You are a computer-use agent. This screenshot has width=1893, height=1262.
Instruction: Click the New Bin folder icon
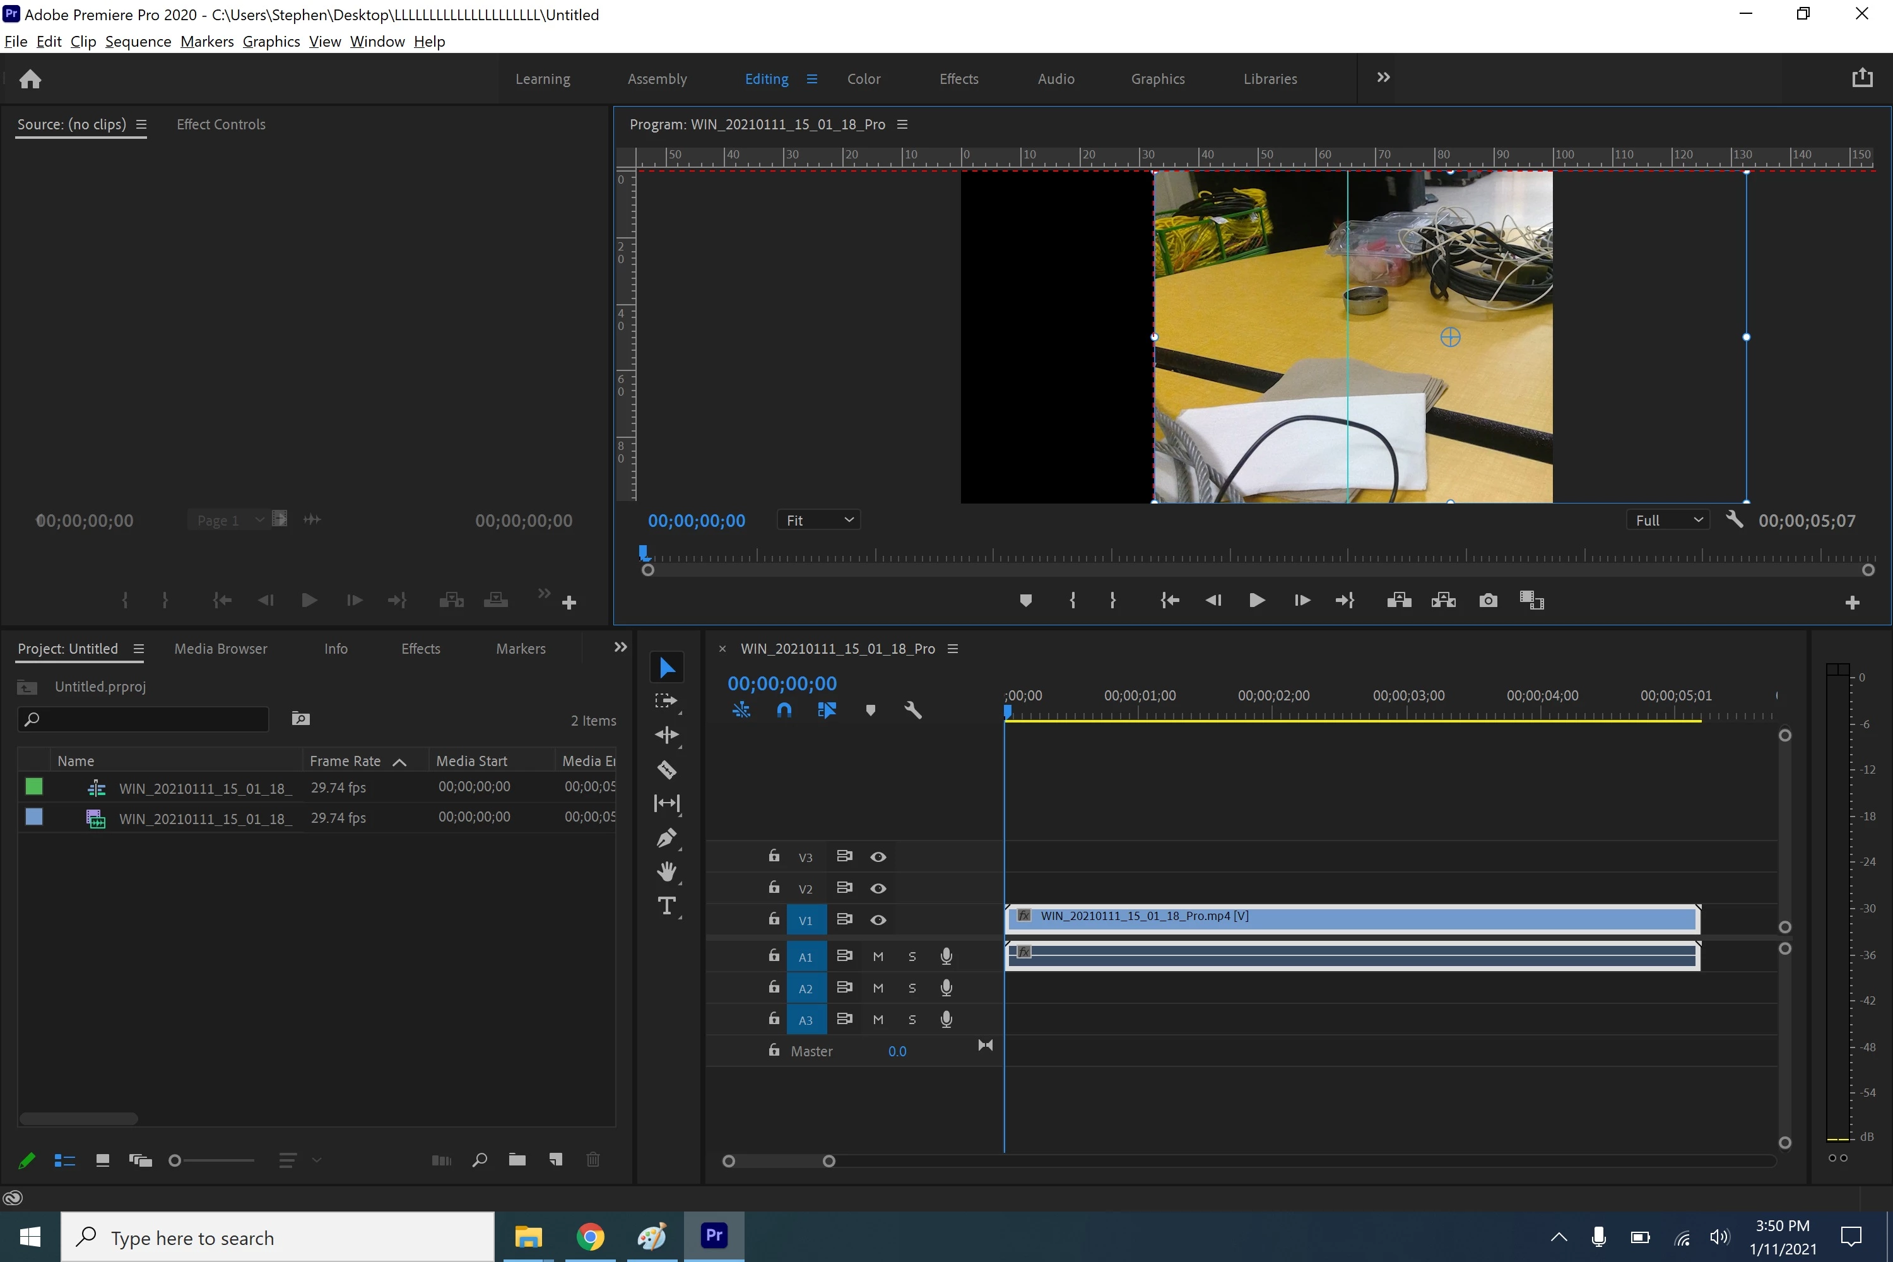point(517,1160)
